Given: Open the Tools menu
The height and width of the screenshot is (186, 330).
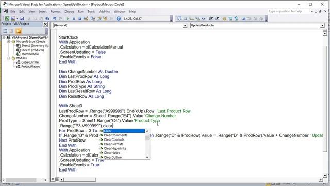Looking at the screenshot, I should point(91,11).
